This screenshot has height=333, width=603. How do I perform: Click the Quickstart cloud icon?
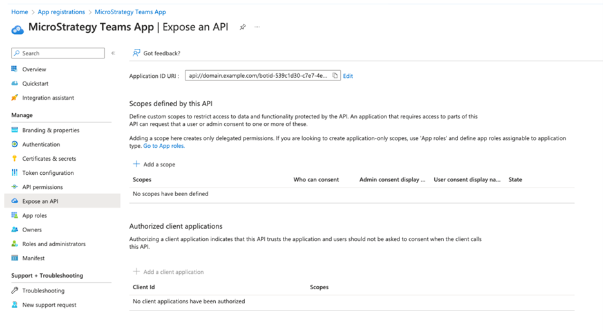15,84
